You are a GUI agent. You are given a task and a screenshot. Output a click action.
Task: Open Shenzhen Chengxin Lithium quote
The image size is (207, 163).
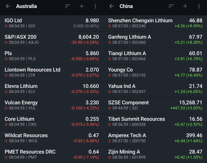(155, 23)
